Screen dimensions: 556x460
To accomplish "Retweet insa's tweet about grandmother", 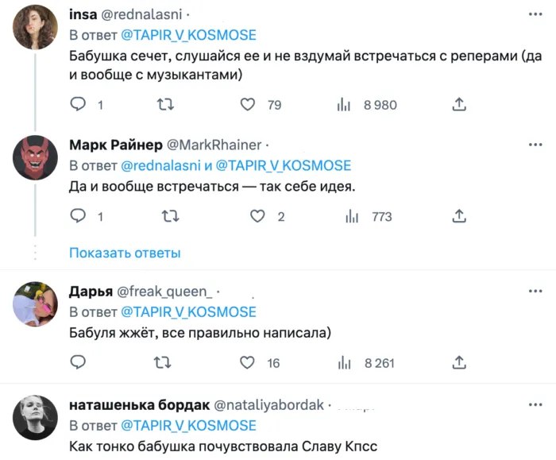I will click(165, 105).
